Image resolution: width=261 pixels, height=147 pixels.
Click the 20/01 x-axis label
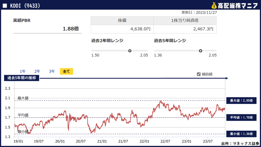[x=60, y=141]
